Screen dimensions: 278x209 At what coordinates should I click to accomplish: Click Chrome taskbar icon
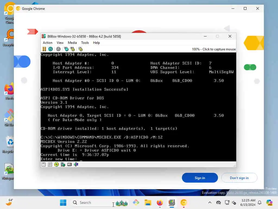pyautogui.click(x=184, y=202)
